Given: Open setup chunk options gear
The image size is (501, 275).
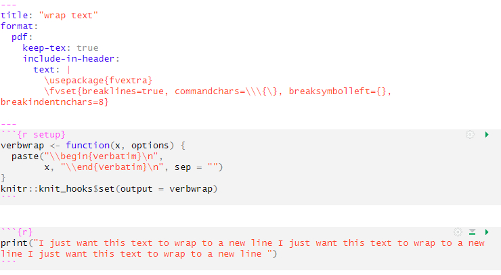Looking at the screenshot, I should pyautogui.click(x=470, y=135).
